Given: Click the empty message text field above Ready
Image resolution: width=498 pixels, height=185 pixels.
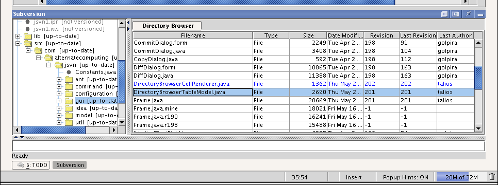Looking at the screenshot, I should [x=248, y=146].
